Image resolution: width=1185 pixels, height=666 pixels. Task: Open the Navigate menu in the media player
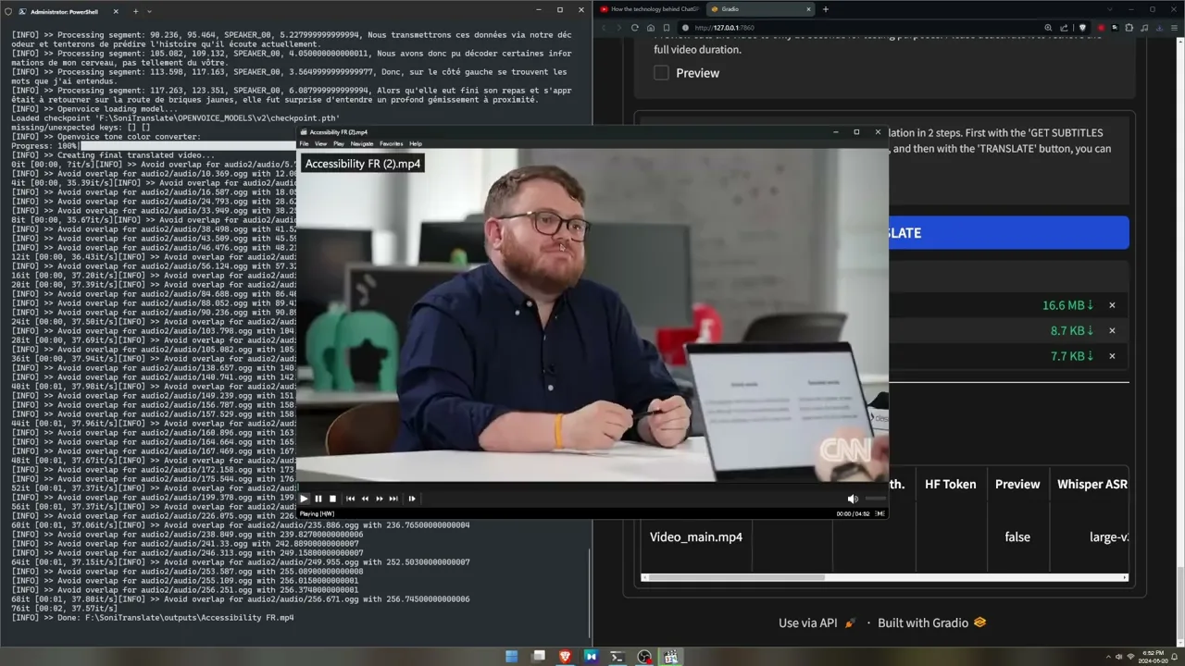pyautogui.click(x=362, y=143)
